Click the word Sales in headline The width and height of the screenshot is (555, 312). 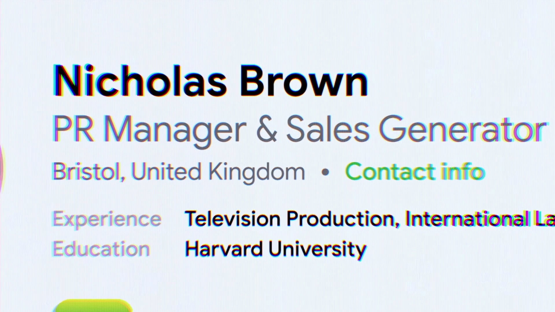click(x=328, y=129)
